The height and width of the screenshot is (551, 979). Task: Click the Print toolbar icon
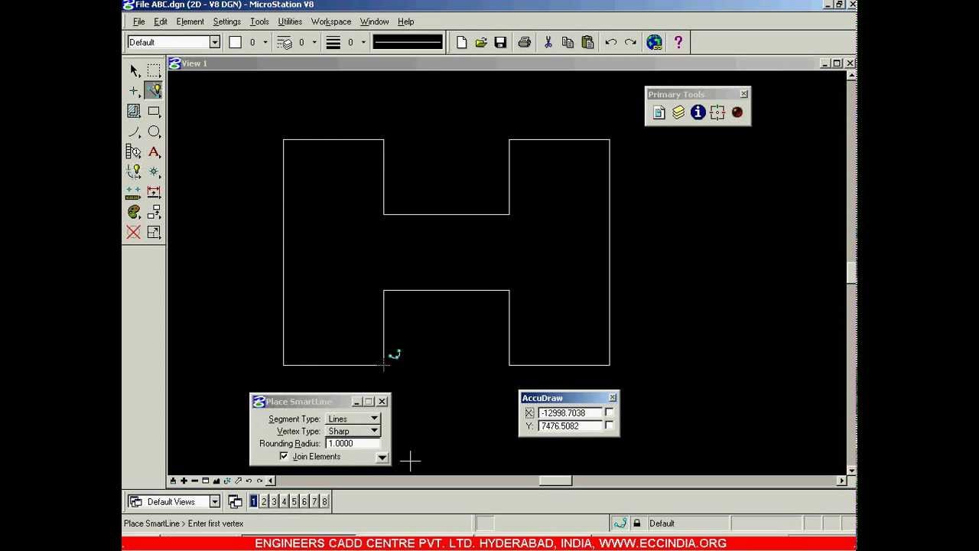(524, 43)
